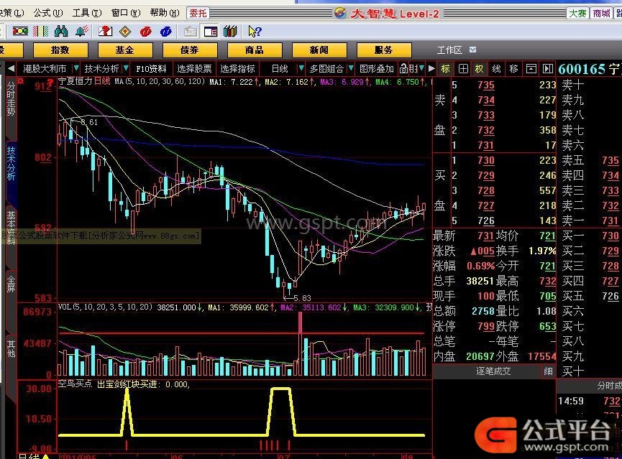This screenshot has width=622, height=459.
Task: Click the stock code 600165
Action: [582, 70]
